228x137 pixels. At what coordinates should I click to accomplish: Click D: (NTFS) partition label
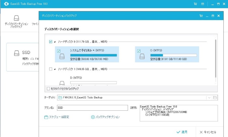(76, 78)
